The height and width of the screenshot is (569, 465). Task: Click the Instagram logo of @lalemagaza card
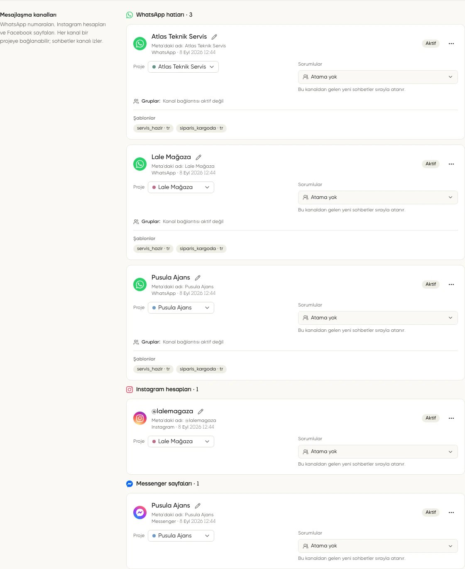click(140, 418)
